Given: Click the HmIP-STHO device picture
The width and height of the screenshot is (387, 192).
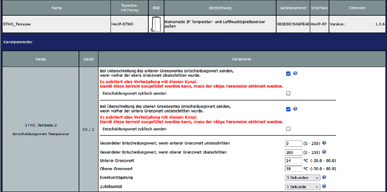Looking at the screenshot, I should [156, 24].
